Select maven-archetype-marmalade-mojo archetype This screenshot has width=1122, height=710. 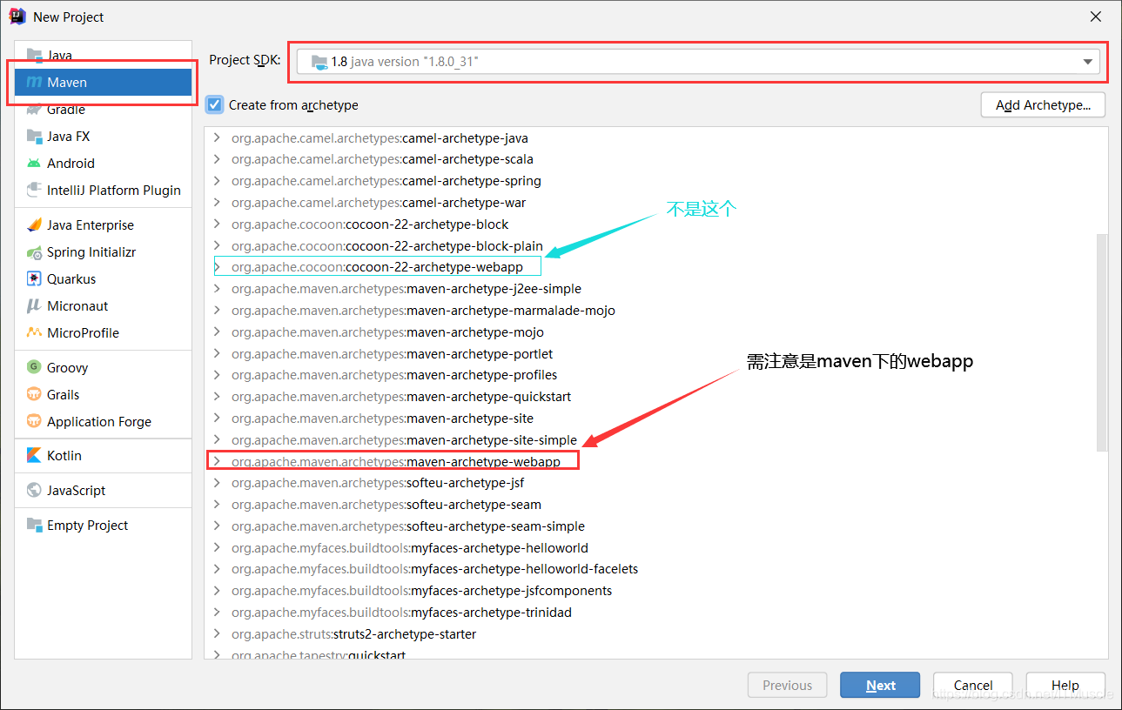coord(423,311)
